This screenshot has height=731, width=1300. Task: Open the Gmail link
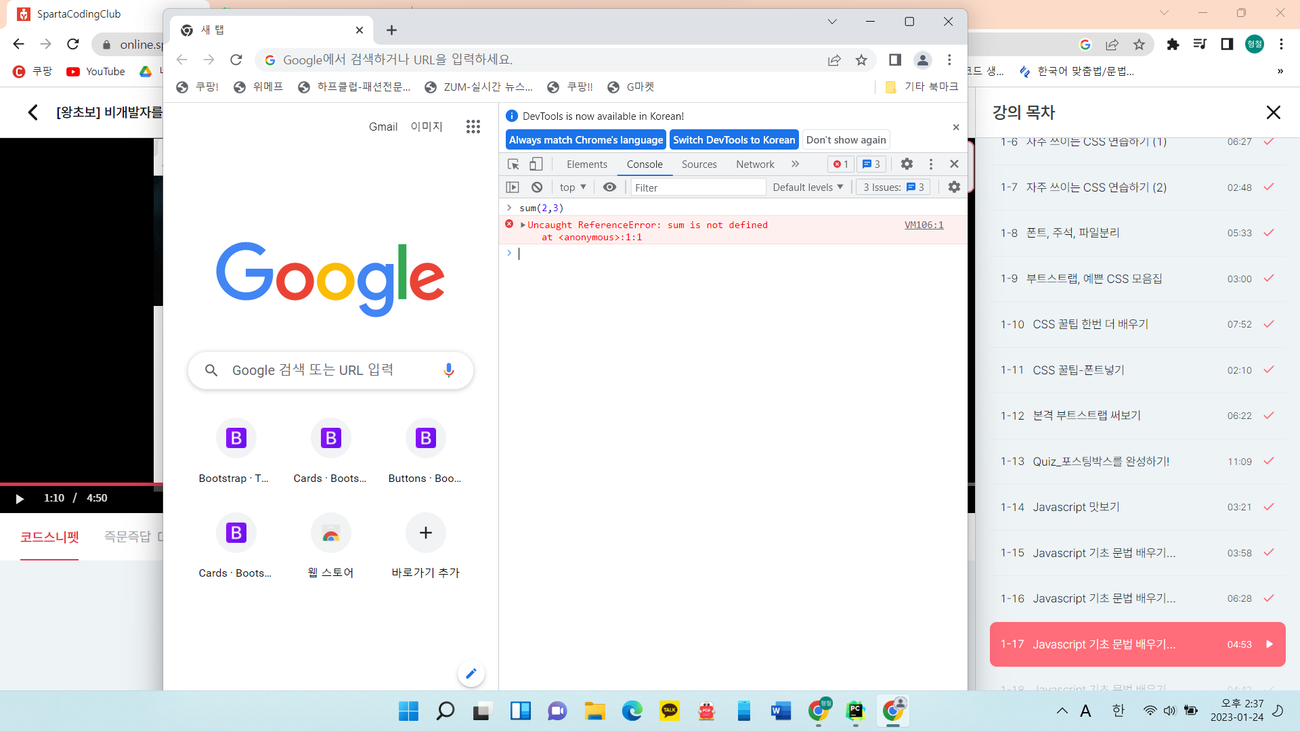click(x=383, y=127)
